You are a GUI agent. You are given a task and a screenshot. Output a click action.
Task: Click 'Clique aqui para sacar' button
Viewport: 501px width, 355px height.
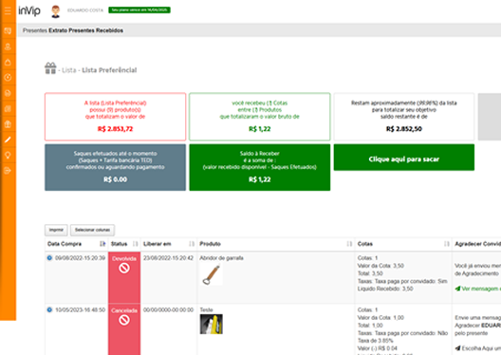[x=404, y=158]
